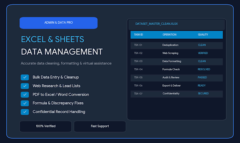240x143 pixels.
Task: Select the TSK-02 cell
Action: click(138, 53)
